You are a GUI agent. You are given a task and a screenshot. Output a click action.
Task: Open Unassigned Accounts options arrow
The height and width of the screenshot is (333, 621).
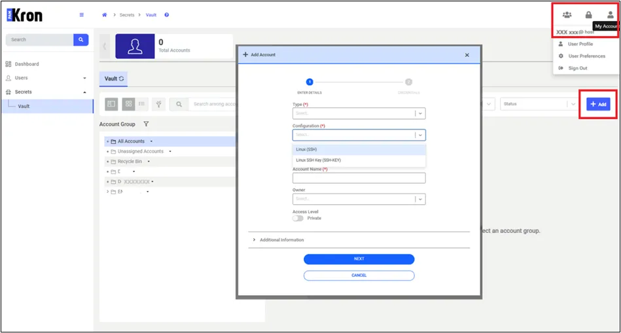pos(170,152)
